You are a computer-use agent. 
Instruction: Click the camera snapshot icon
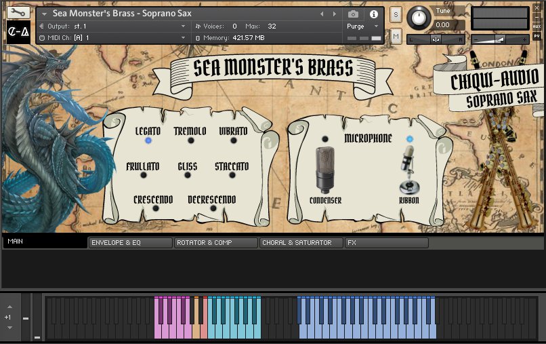click(353, 14)
